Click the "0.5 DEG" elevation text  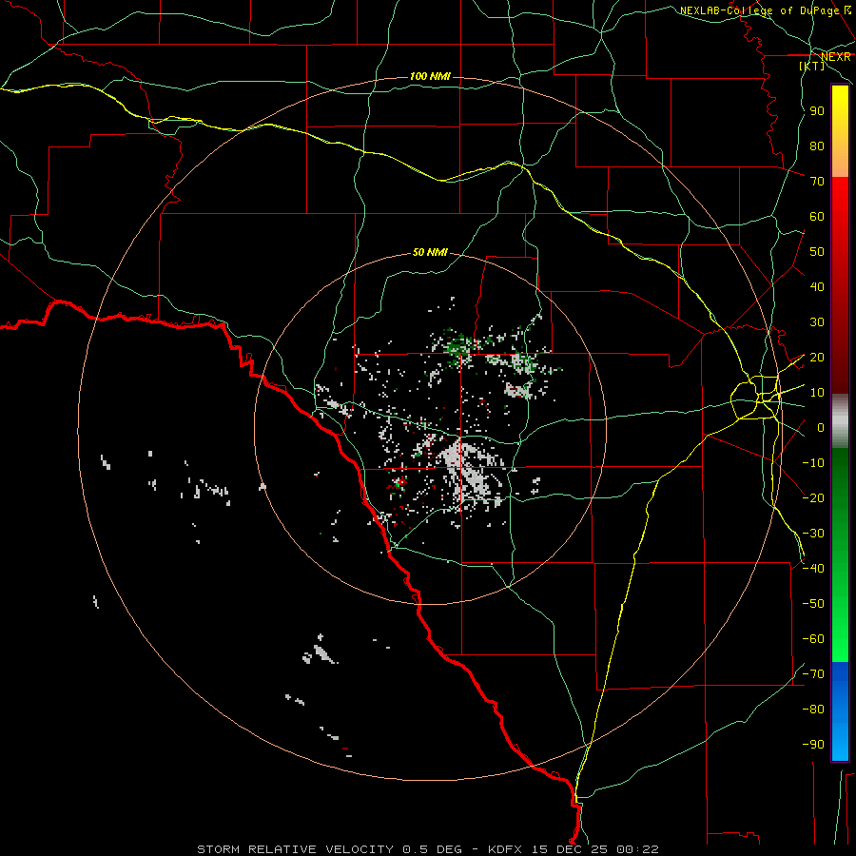(x=433, y=849)
